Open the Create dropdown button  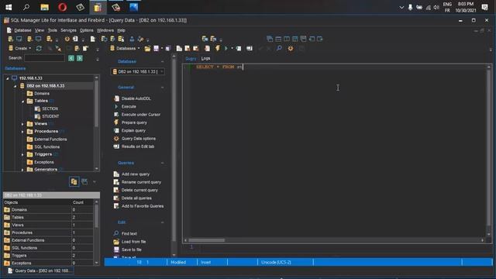(19, 48)
